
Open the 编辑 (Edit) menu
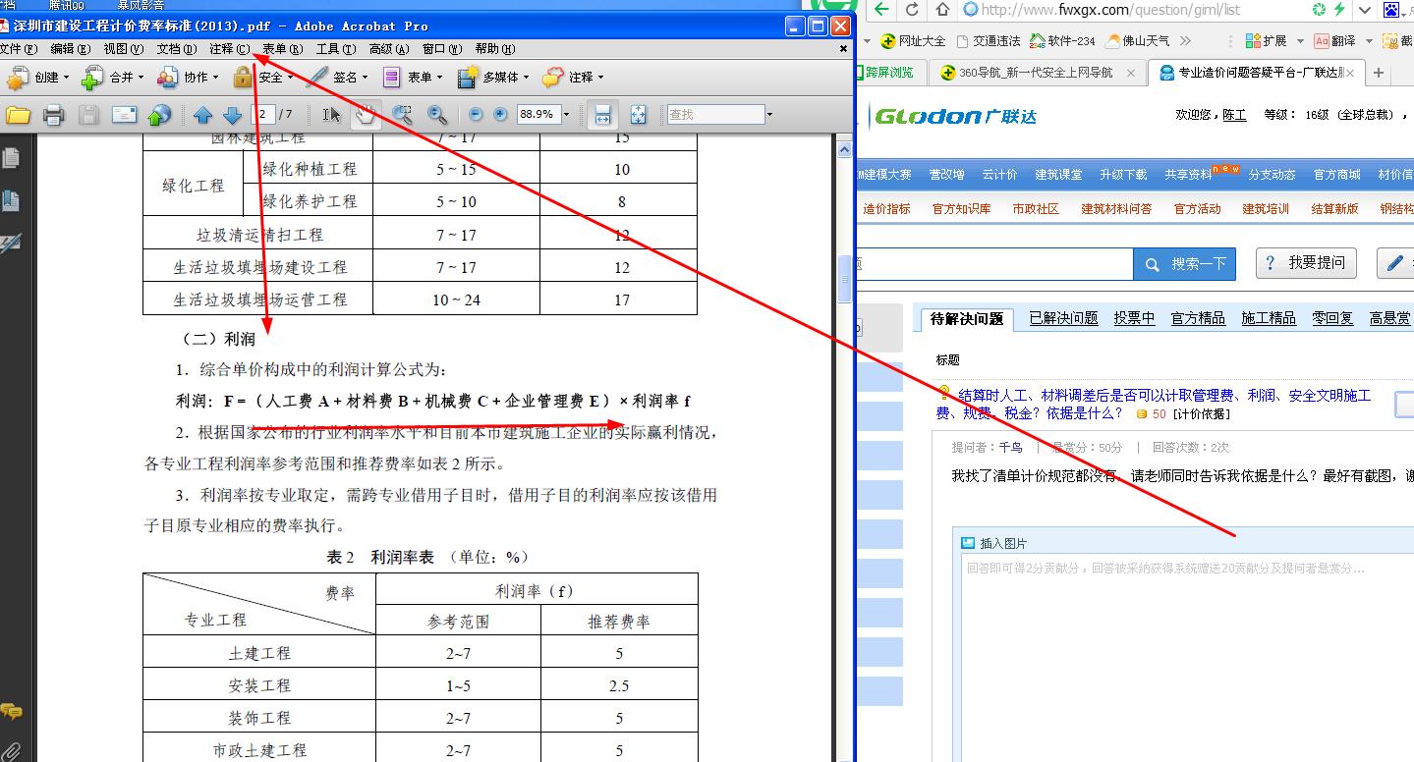point(70,49)
